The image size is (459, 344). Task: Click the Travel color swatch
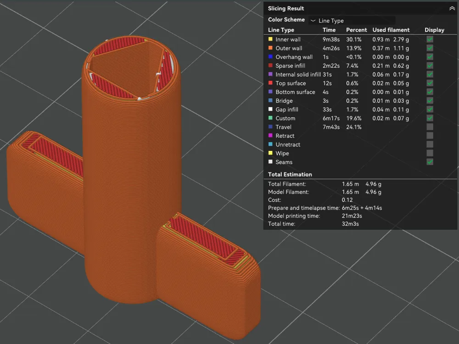pos(270,127)
